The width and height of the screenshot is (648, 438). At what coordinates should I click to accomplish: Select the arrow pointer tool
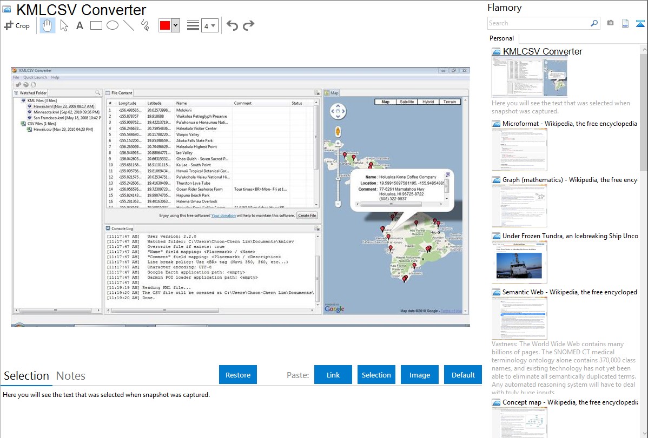64,25
